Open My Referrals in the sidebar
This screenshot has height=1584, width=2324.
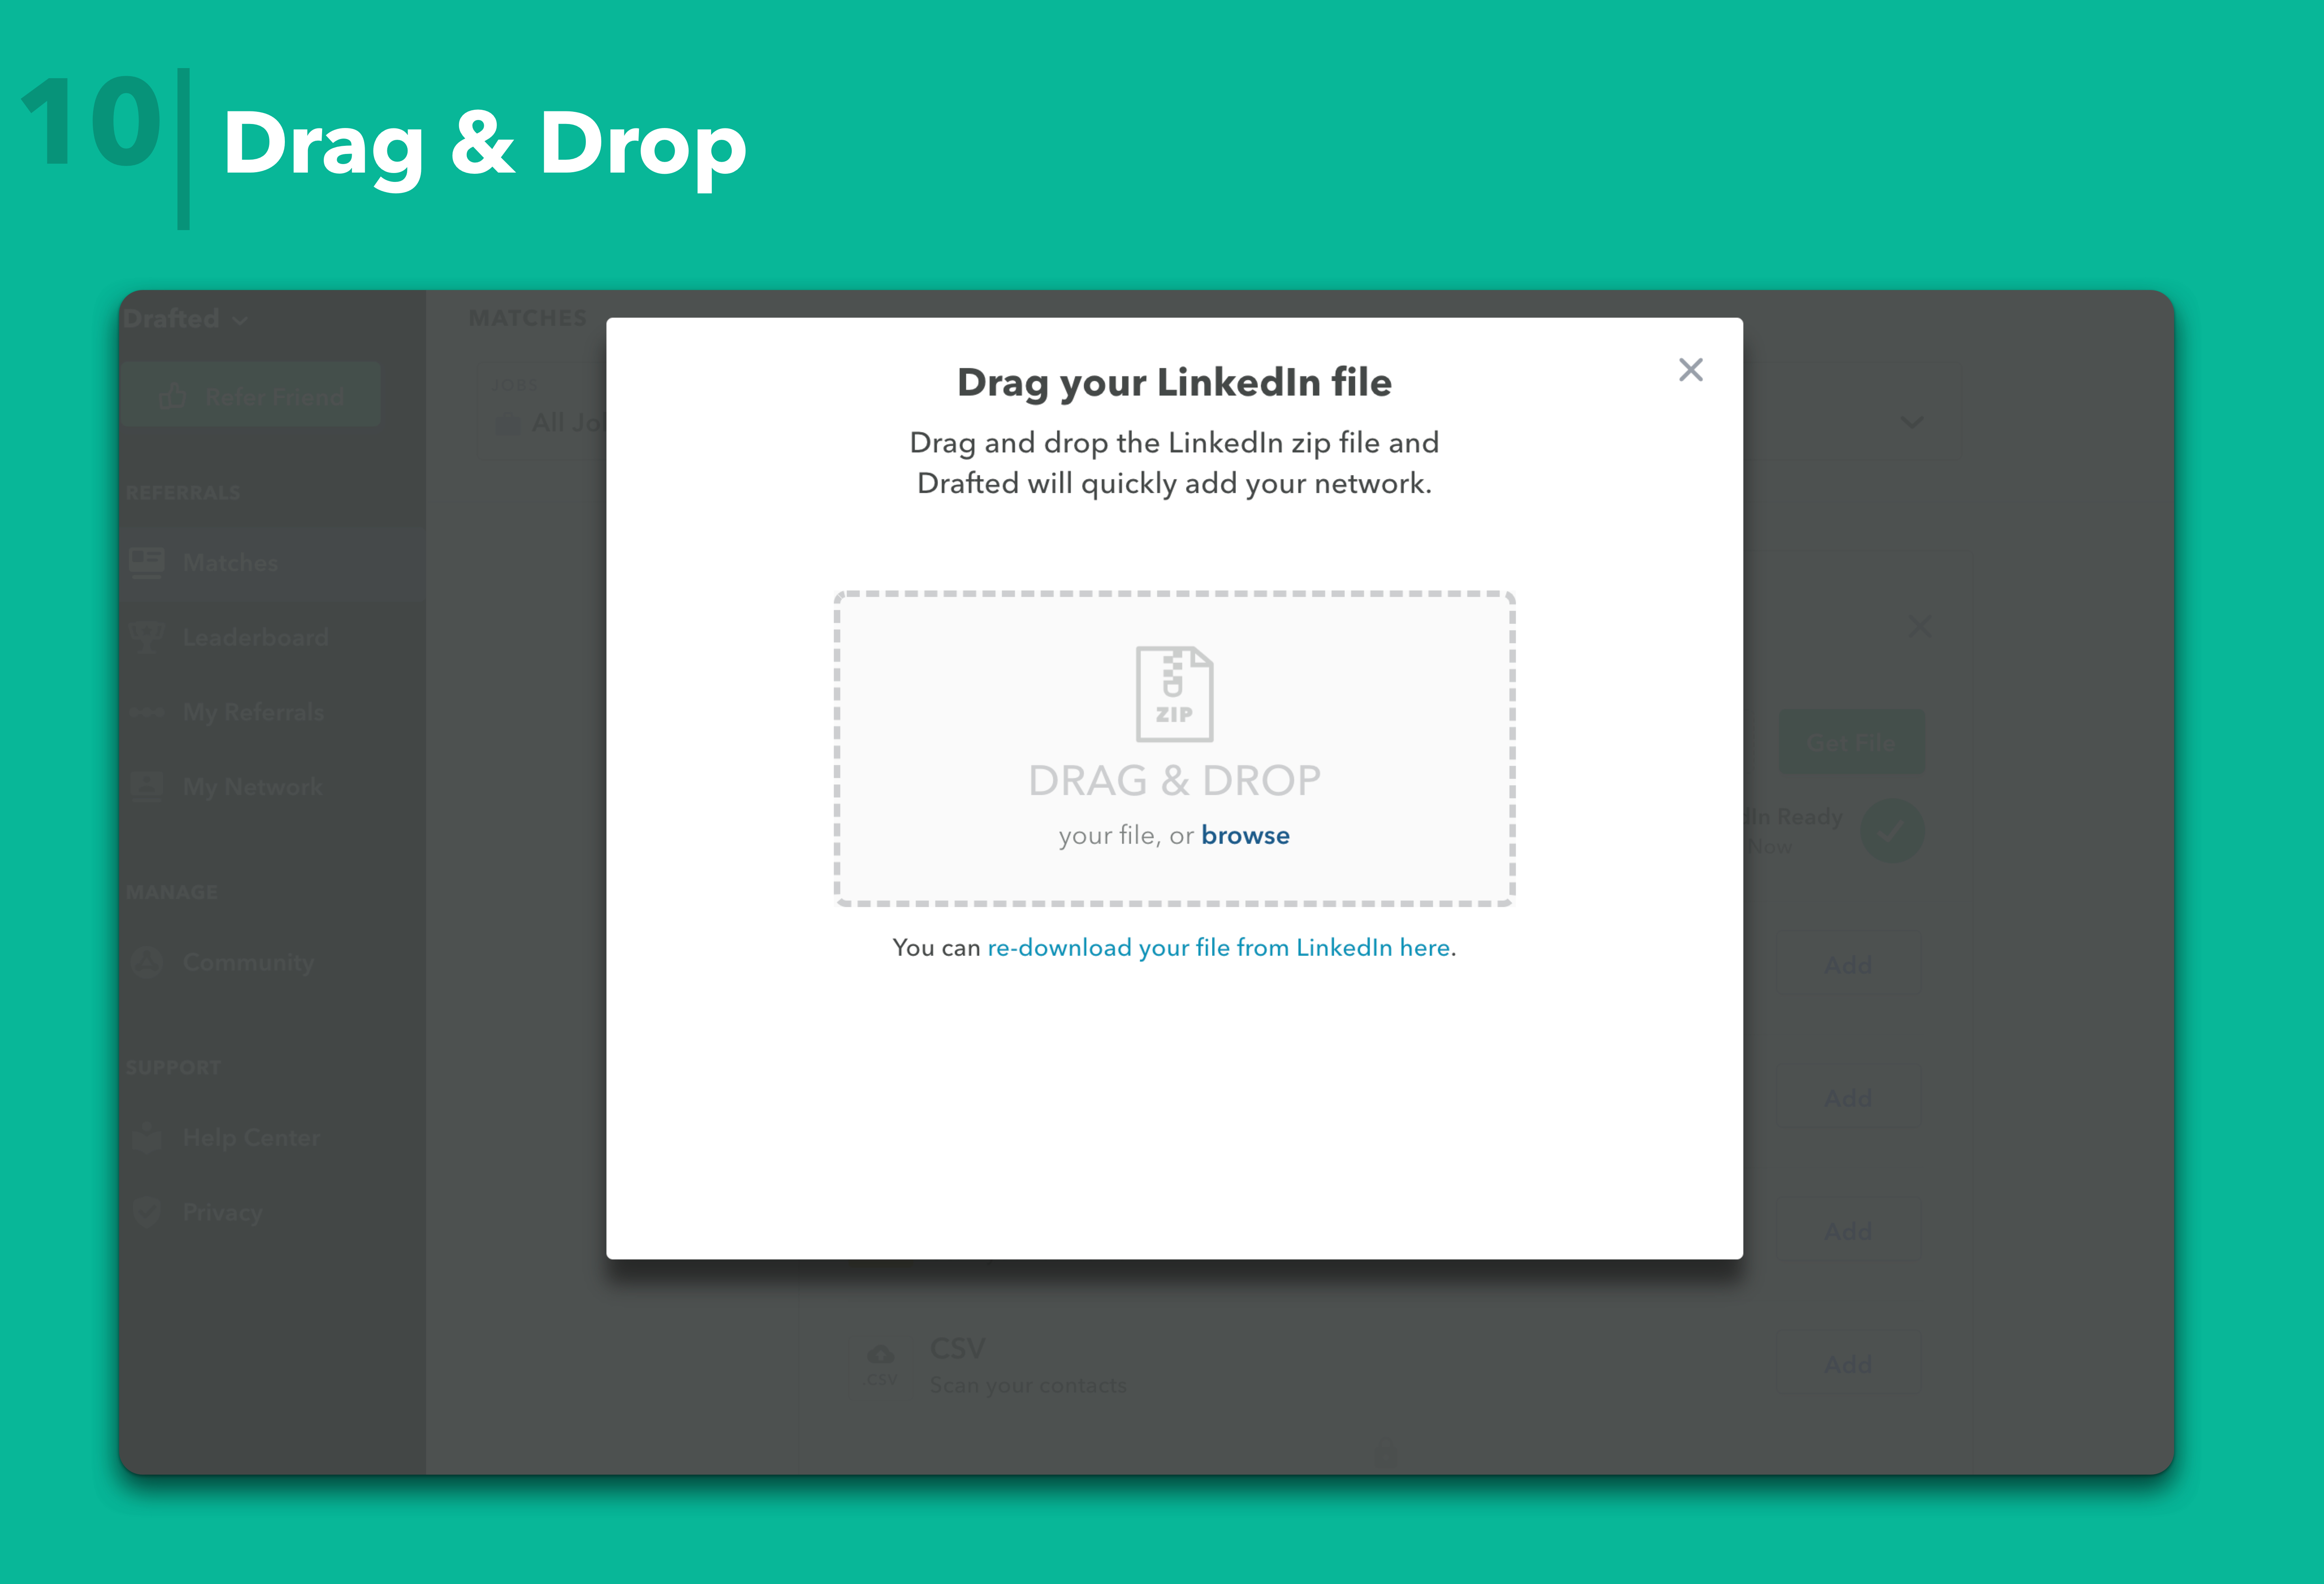click(272, 712)
